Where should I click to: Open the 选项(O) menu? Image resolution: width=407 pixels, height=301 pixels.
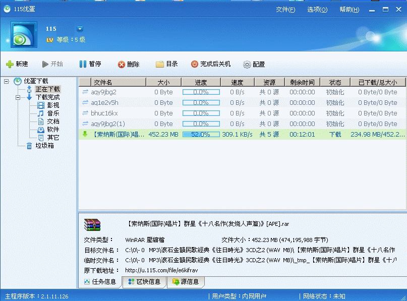click(317, 10)
